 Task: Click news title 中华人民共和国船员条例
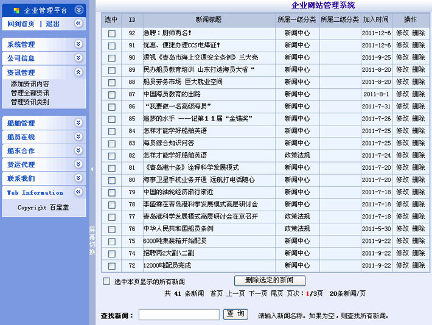pos(178,229)
